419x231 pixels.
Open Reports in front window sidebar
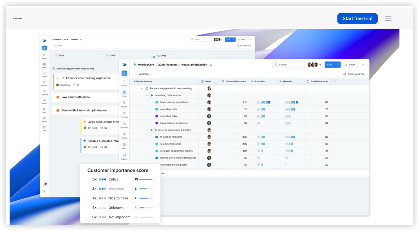point(124,156)
